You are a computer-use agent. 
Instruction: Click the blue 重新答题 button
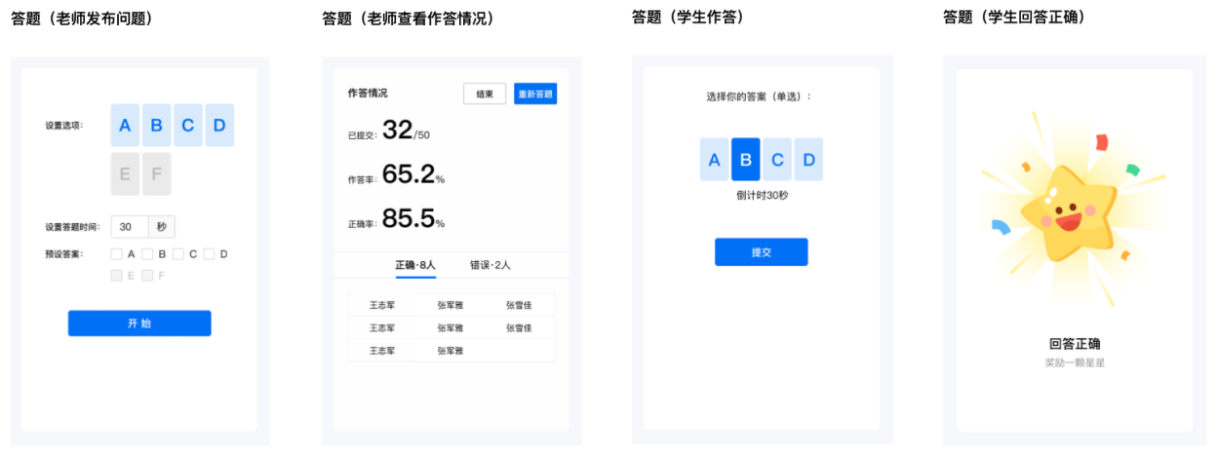coord(535,94)
